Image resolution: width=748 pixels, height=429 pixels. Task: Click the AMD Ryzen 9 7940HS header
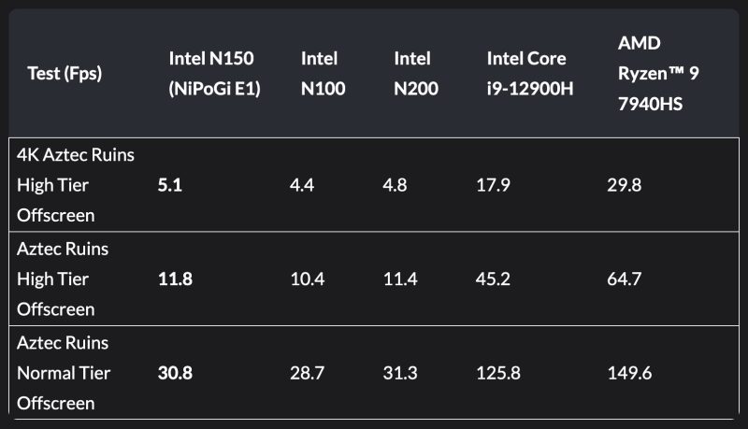click(x=651, y=73)
